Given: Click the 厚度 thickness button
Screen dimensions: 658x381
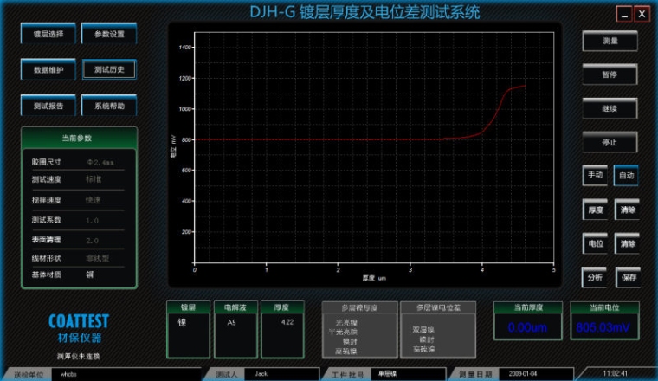Looking at the screenshot, I should [595, 210].
